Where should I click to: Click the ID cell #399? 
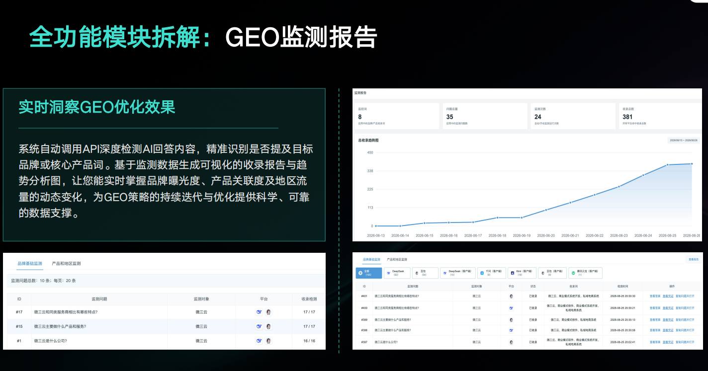[364, 320]
